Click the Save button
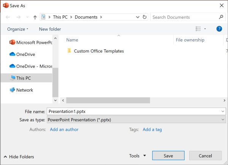Screen dimensions: 228x165 [x=168, y=156]
